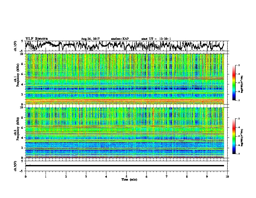Click the ch.2 spectrogram panel
Image resolution: width=256 pixels, height=198 pixels.
pyautogui.click(x=124, y=133)
